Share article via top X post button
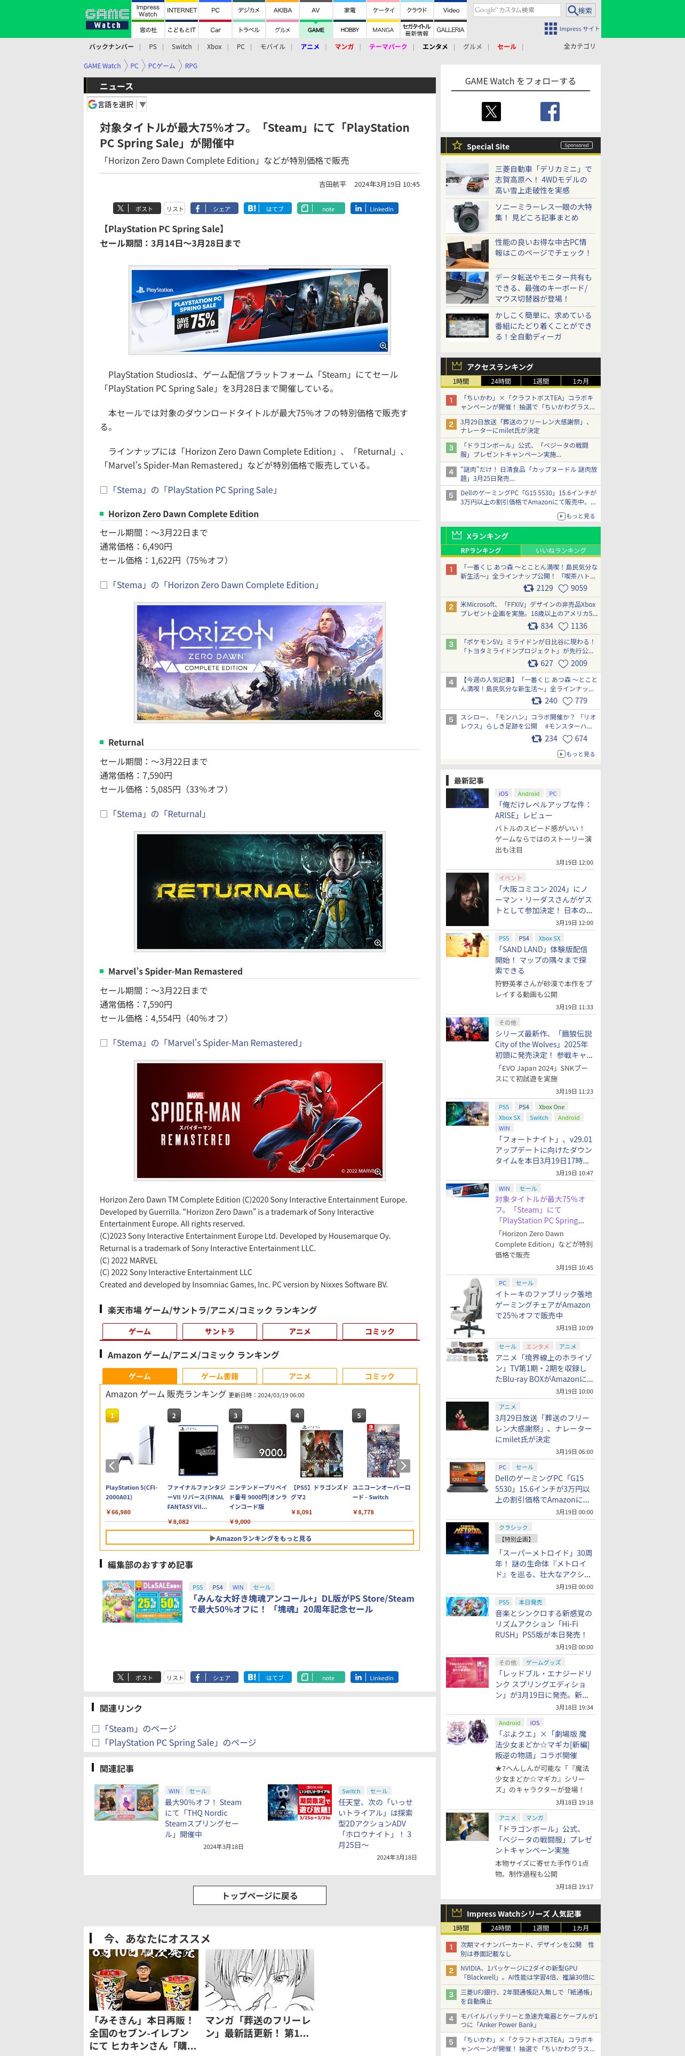The width and height of the screenshot is (685, 2056). (137, 208)
